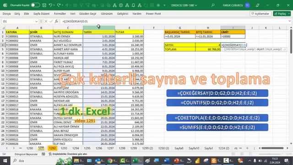The height and width of the screenshot is (165, 293).
Task: Switch to sheet tab 1292
Action: tap(52, 148)
